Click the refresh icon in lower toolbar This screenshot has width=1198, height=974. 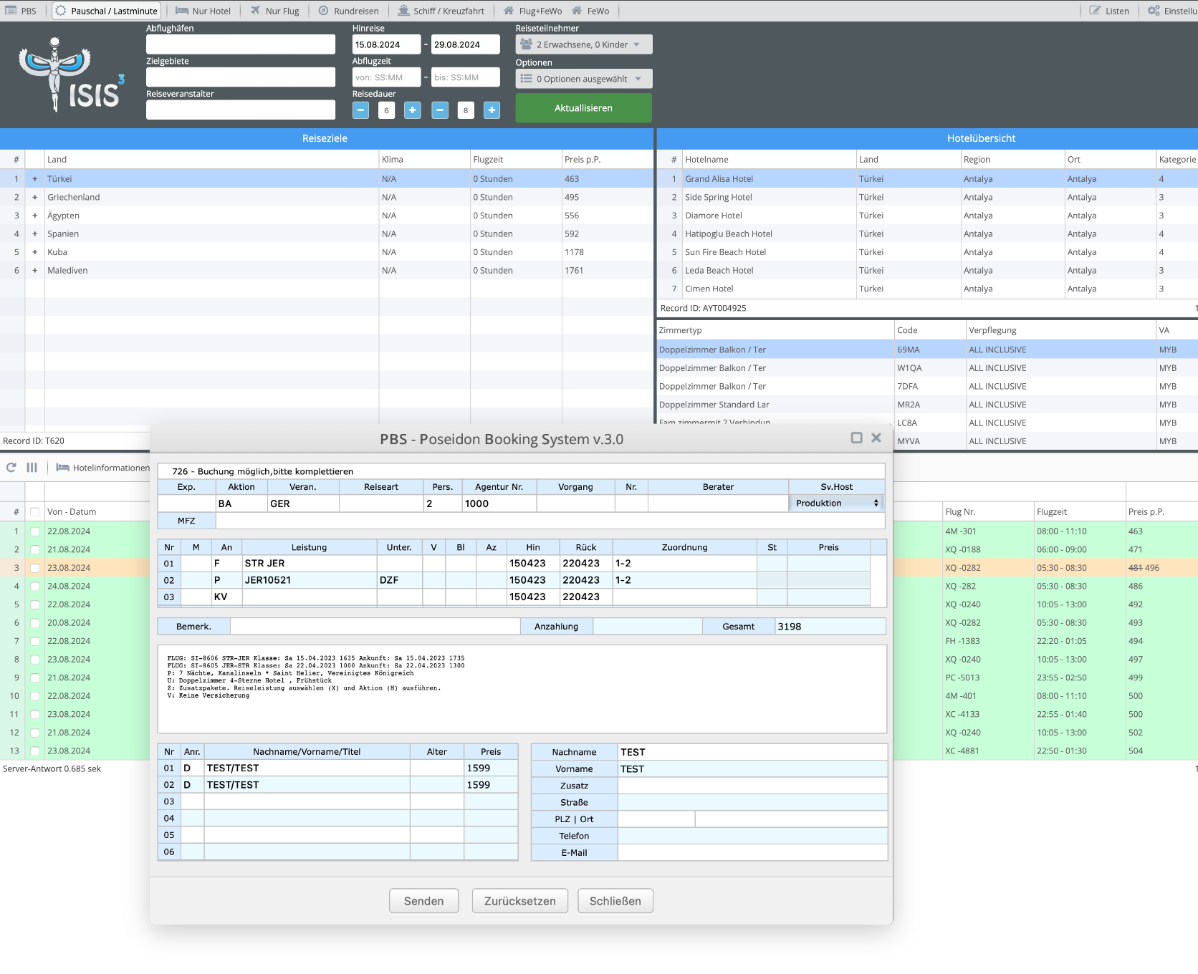(11, 468)
